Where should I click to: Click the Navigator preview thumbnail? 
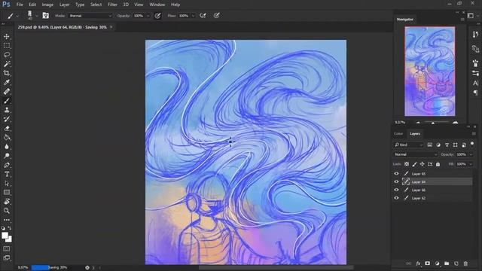click(x=430, y=72)
